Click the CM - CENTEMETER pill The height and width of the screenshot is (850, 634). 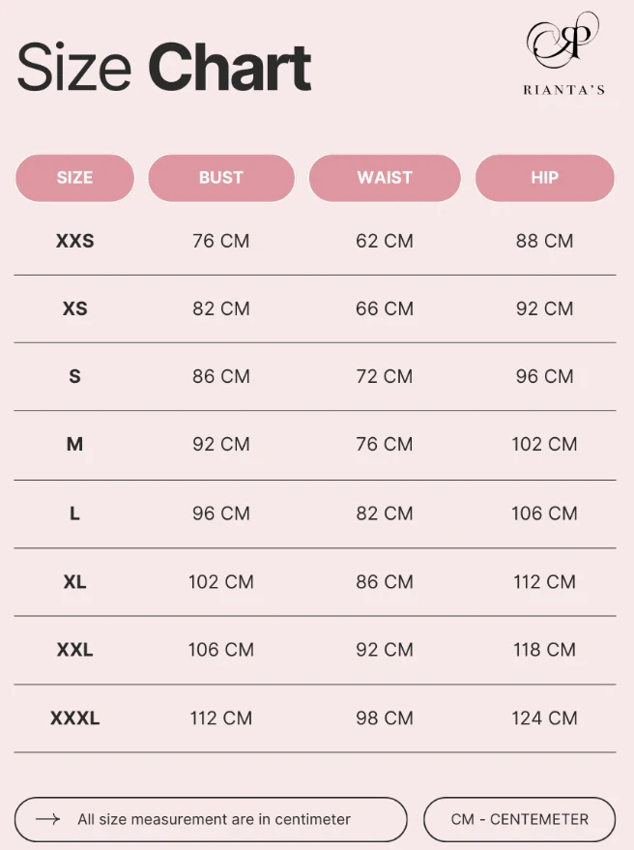tap(519, 819)
